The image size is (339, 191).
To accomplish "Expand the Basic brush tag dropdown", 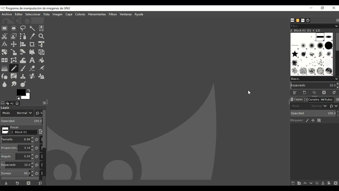I will 336,79.
